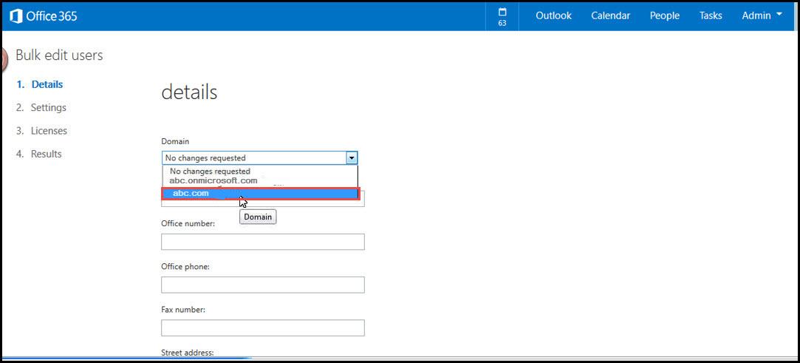Select abc.com domain option
The height and width of the screenshot is (363, 800).
(x=261, y=194)
